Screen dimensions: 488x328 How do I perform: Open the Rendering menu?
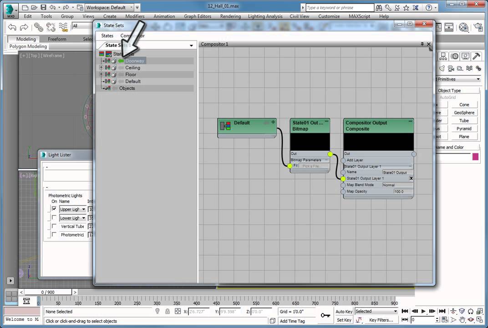click(230, 16)
